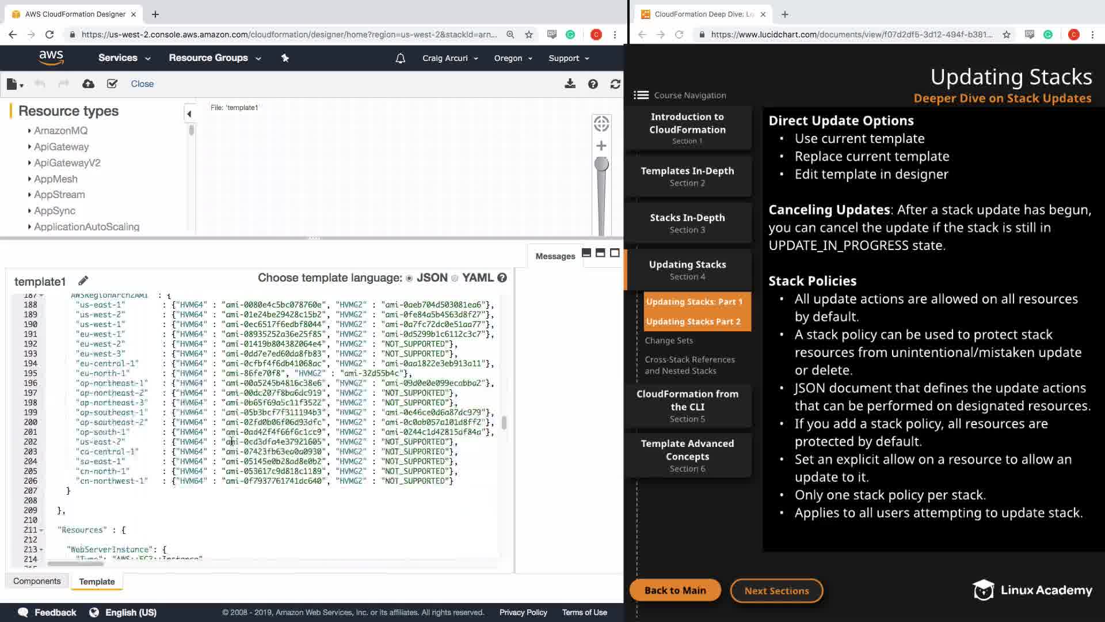The height and width of the screenshot is (622, 1105).
Task: Select YAML as template language
Action: (455, 278)
